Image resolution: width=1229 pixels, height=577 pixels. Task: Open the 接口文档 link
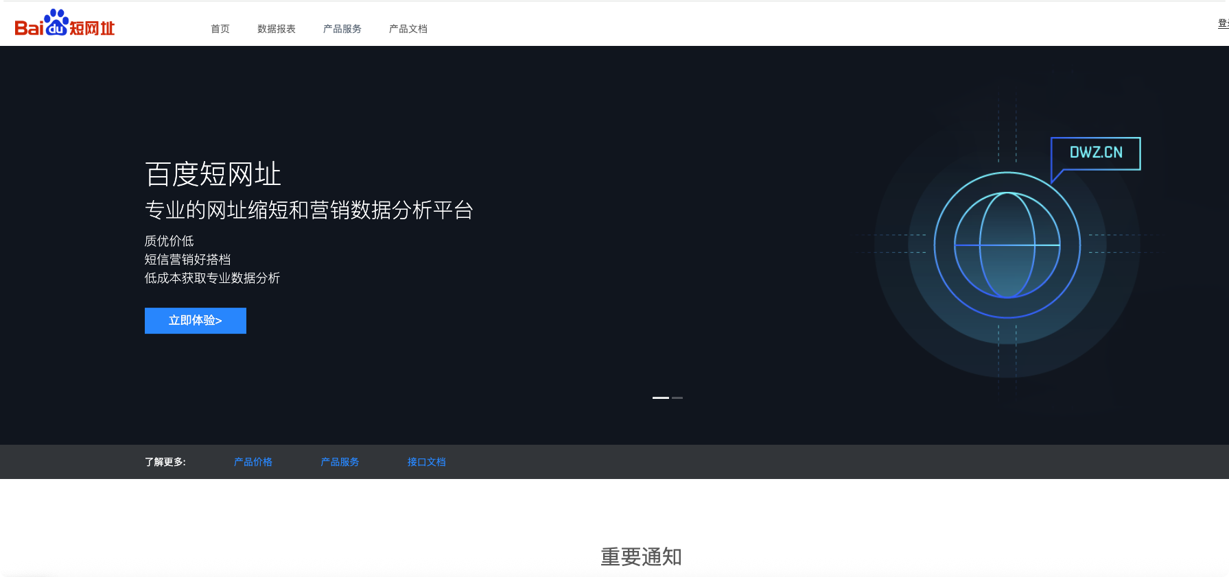tap(427, 462)
